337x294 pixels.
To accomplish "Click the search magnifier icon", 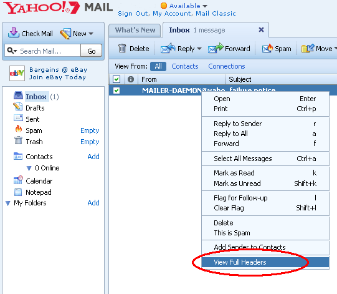I will [10, 51].
